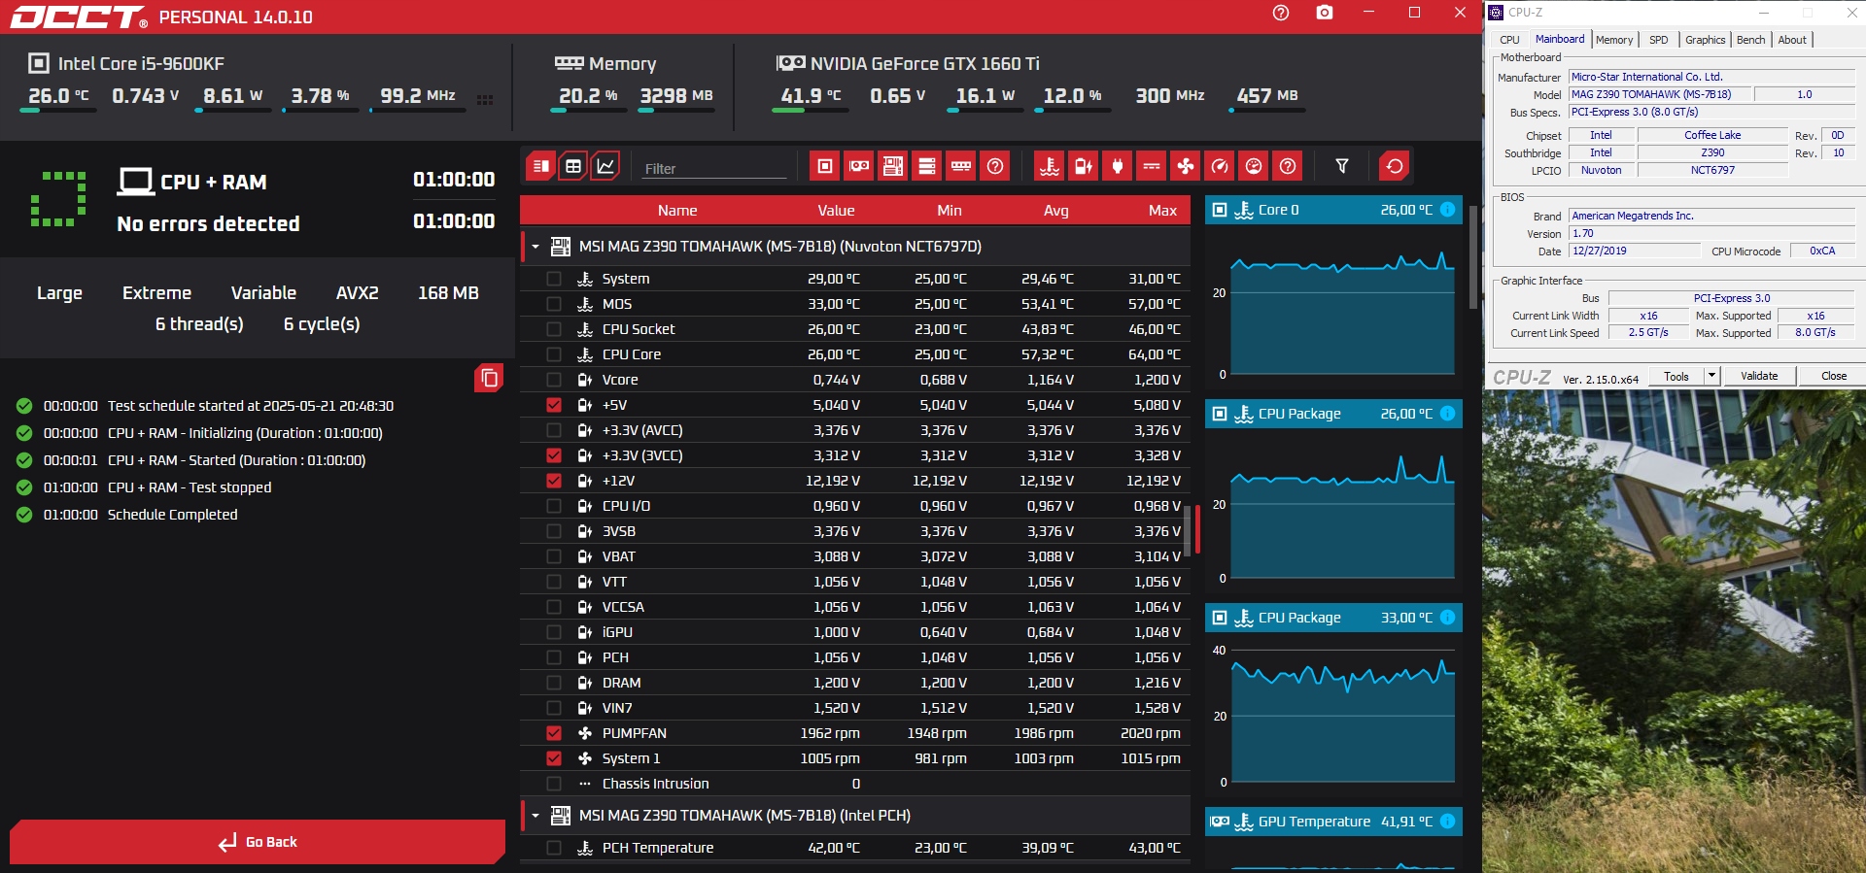Toggle the voltage sensor type filter
Viewport: 1866px width, 873px height.
(1084, 166)
